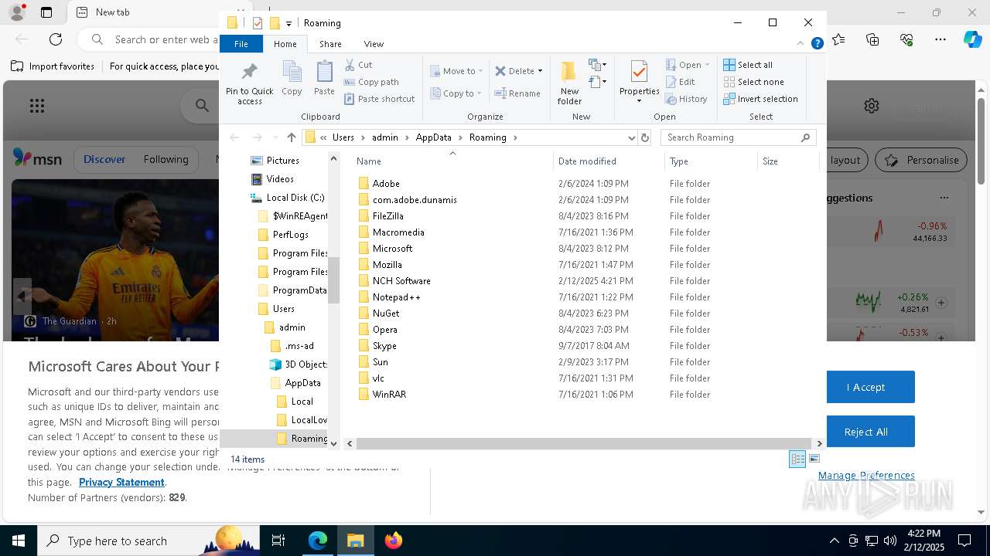Open Quick Access Toolbar customize arrow
This screenshot has height=556, width=990.
288,23
